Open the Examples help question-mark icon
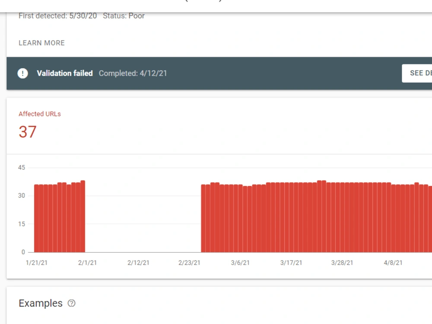432x324 pixels. (72, 303)
